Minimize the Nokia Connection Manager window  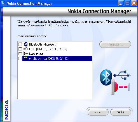pyautogui.click(x=121, y=3)
